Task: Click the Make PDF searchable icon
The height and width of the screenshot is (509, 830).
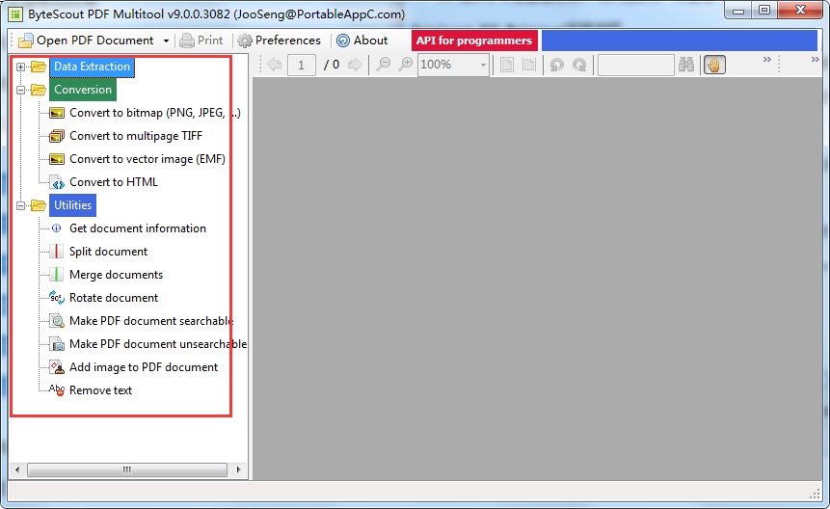Action: point(57,321)
